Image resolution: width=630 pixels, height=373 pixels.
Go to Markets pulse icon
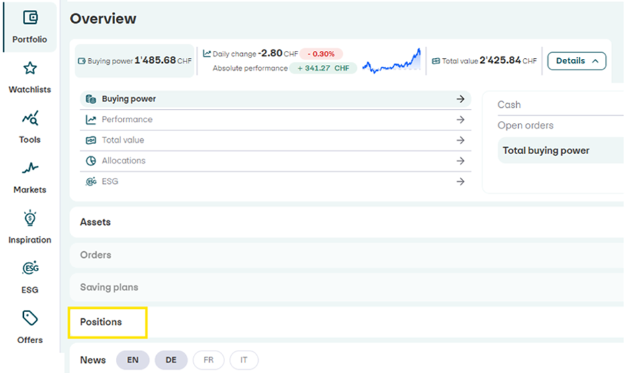coord(30,169)
